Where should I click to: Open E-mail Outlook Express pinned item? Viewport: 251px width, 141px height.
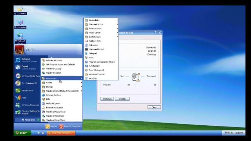click(27, 67)
